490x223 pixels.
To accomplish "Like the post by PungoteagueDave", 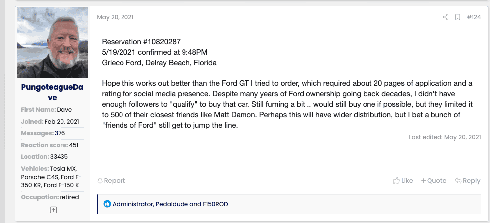I will pyautogui.click(x=403, y=181).
